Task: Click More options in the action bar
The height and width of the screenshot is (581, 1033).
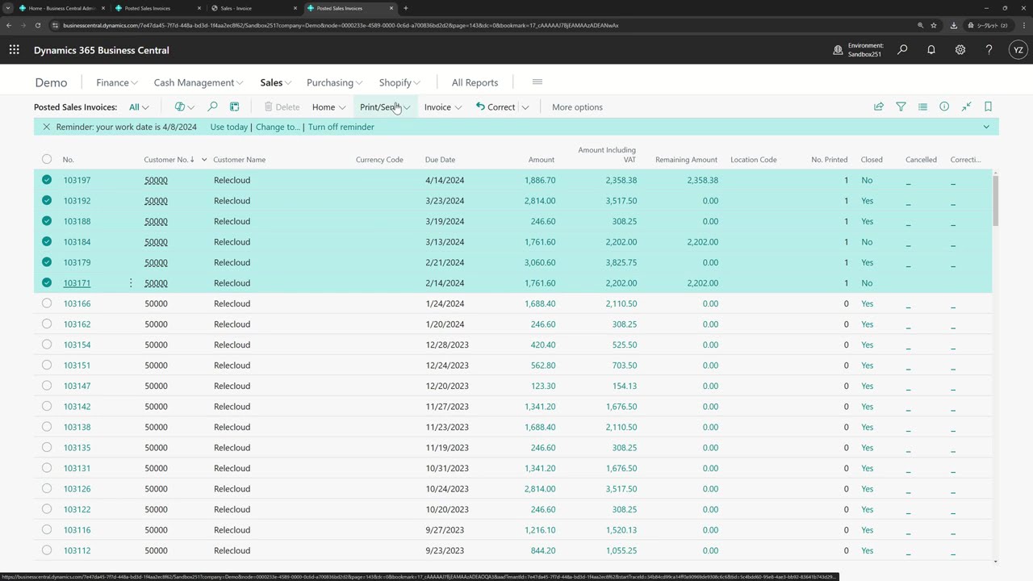Action: 577,107
